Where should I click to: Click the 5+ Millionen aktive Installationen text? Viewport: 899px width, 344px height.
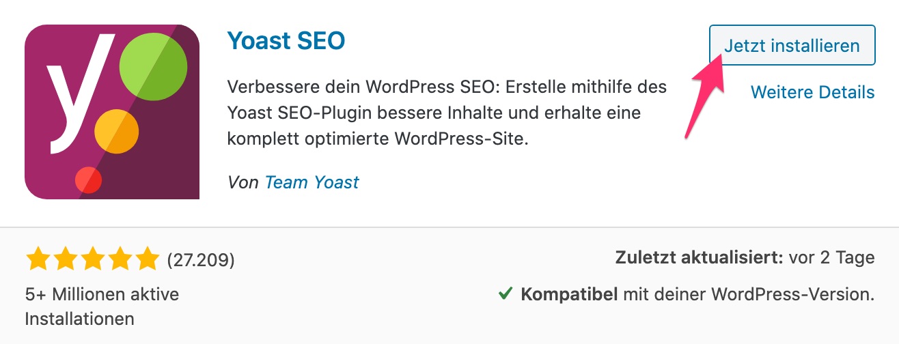[x=102, y=306]
